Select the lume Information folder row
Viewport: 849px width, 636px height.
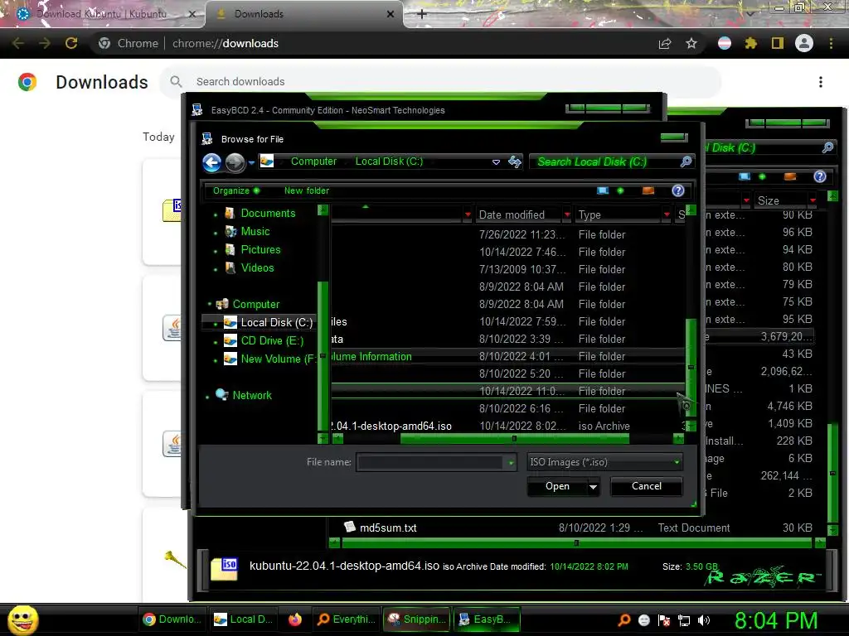coord(508,356)
